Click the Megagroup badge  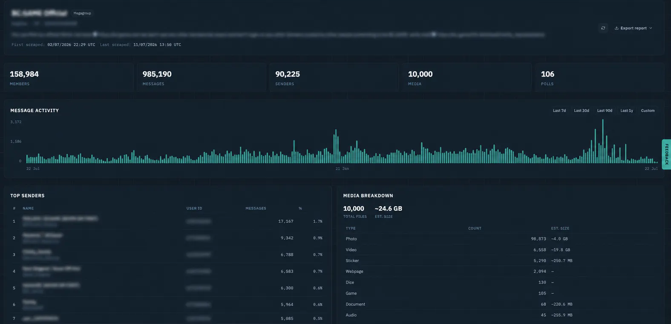pos(82,13)
